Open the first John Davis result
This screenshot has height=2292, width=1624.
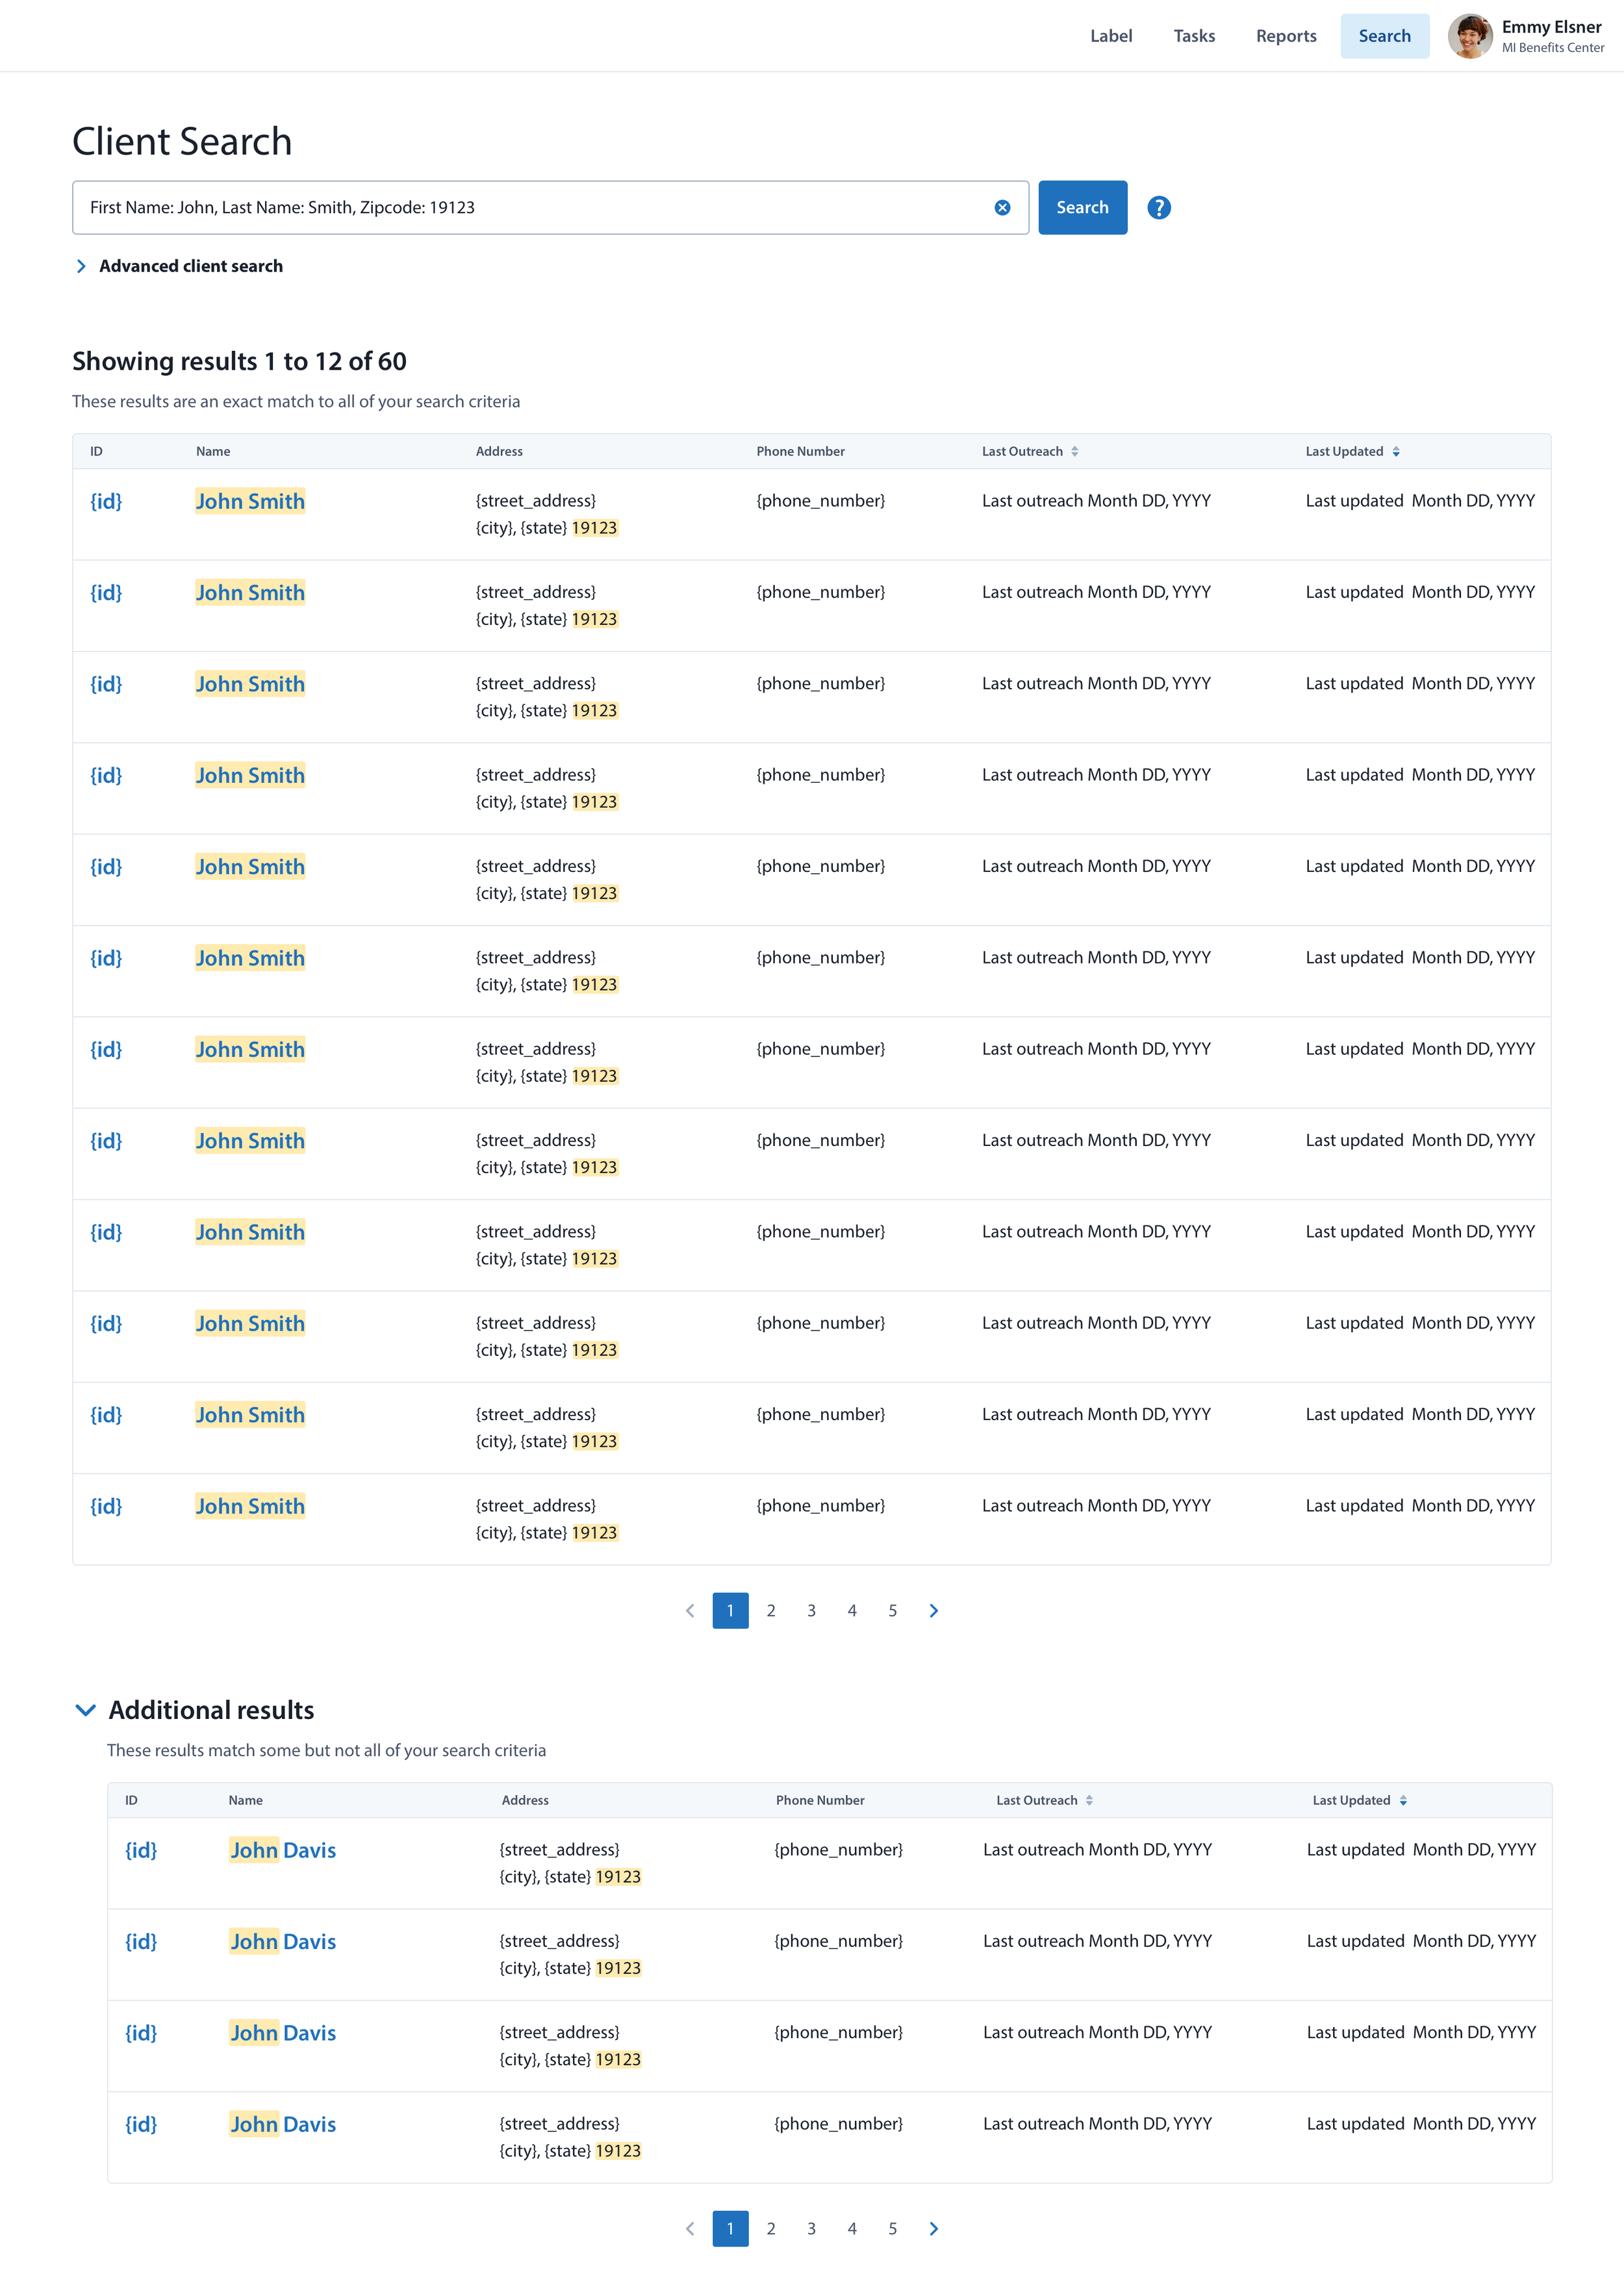tap(283, 1850)
